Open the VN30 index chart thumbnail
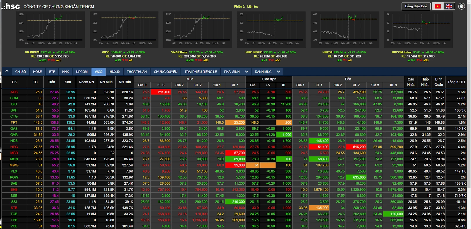Screen dimensions: 471x229 click(124, 30)
